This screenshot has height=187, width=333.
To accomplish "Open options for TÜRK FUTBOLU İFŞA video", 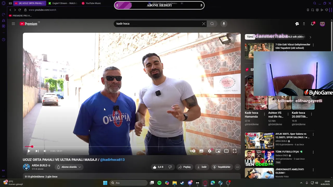I will pos(313,152).
